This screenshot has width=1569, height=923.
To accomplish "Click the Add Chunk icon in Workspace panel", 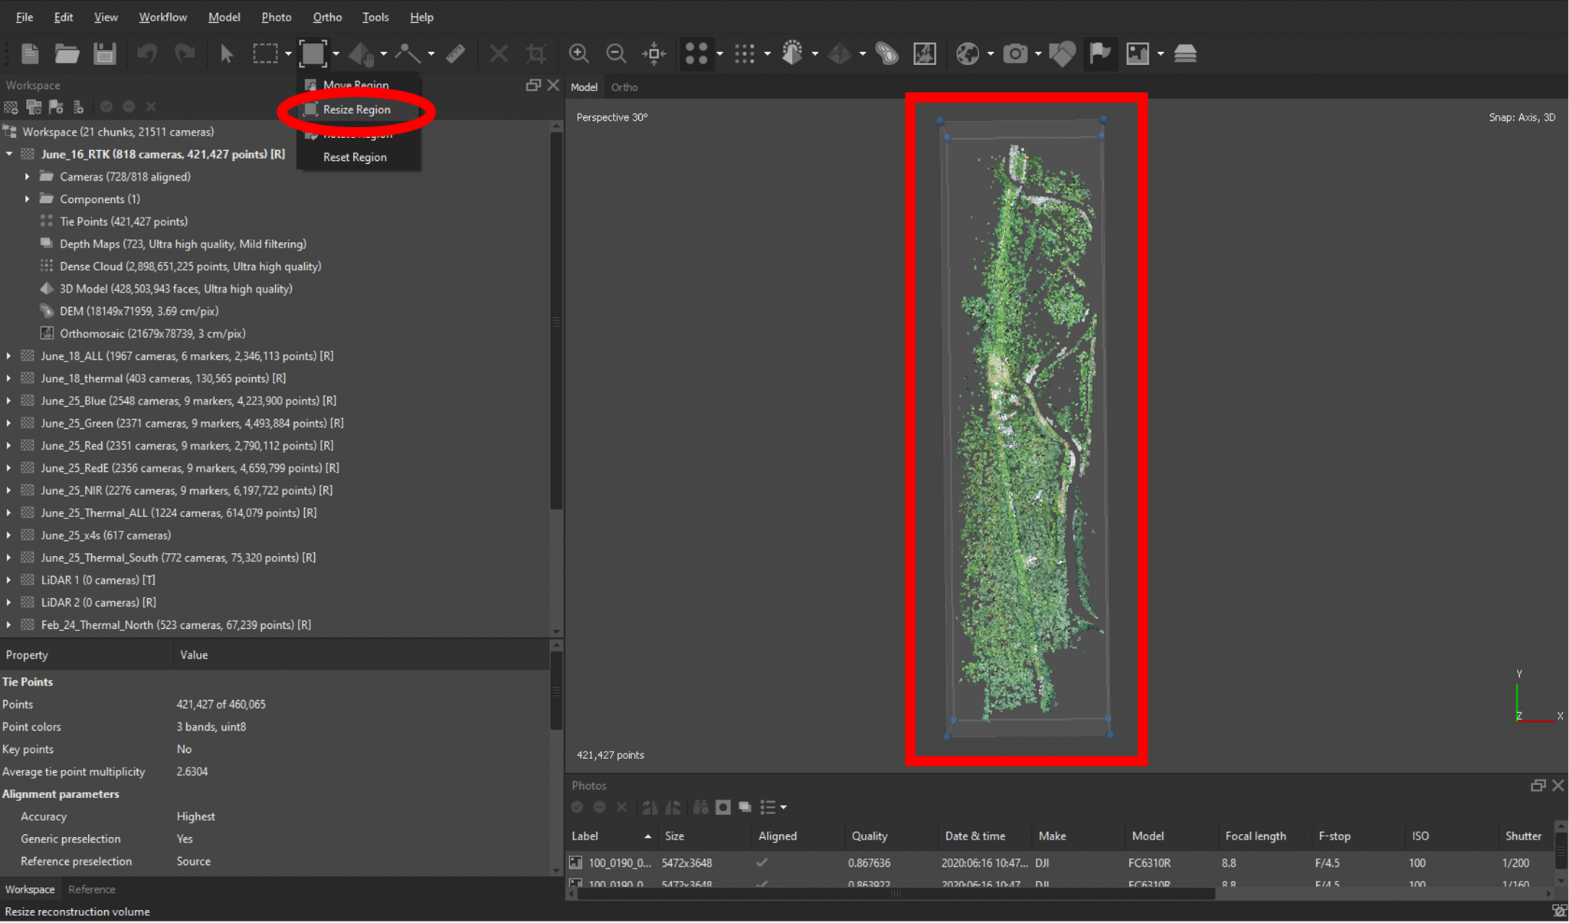I will click(x=11, y=106).
